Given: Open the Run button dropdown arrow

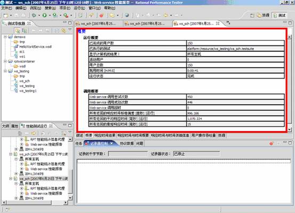Looking at the screenshot, I should (x=50, y=15).
